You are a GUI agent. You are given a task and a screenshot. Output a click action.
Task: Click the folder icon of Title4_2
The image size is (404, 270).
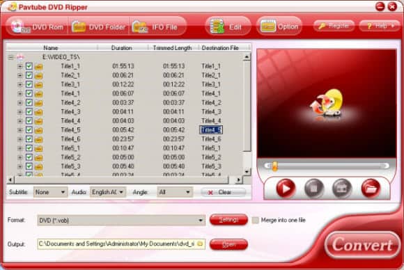pyautogui.click(x=38, y=103)
